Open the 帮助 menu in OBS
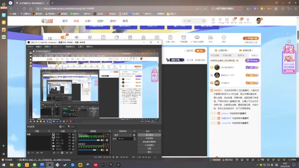The height and width of the screenshot is (168, 299). tap(89, 47)
